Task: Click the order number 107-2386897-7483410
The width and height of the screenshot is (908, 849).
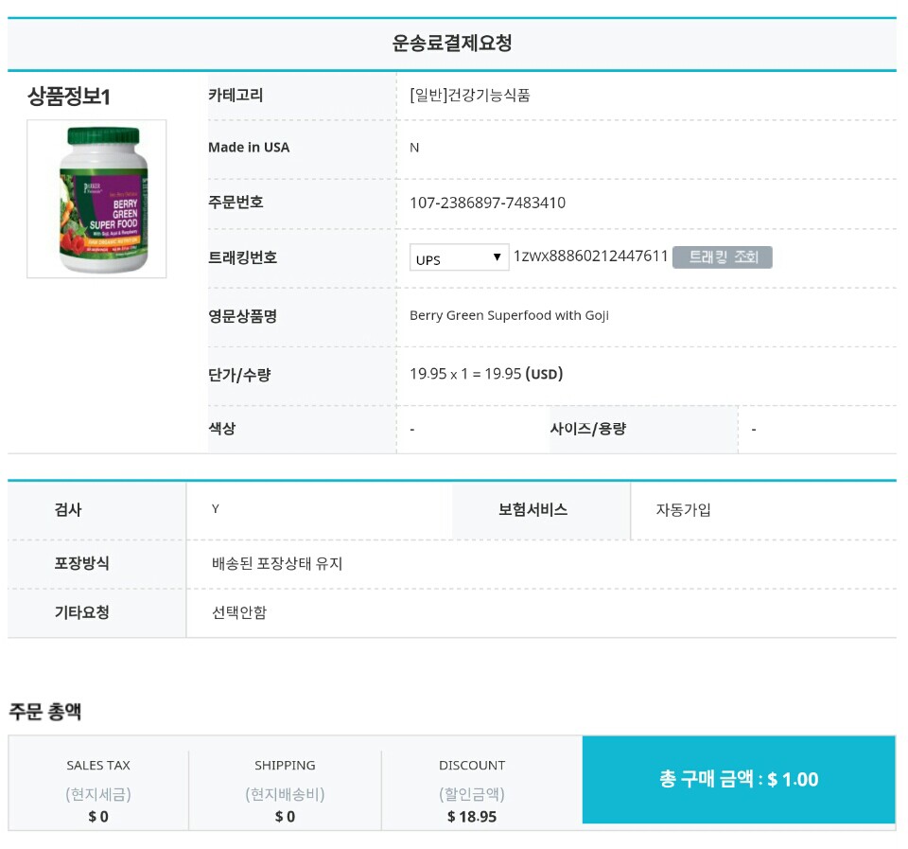Action: point(487,203)
